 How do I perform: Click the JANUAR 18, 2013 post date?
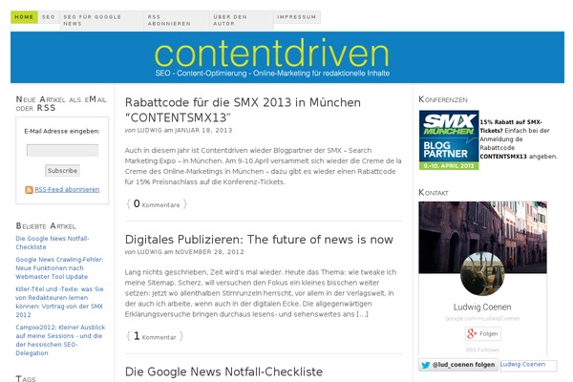[x=203, y=131]
